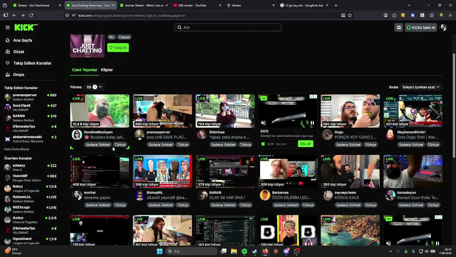Switch to Canlı Yayınlar tab
456x257 pixels.
click(x=84, y=70)
